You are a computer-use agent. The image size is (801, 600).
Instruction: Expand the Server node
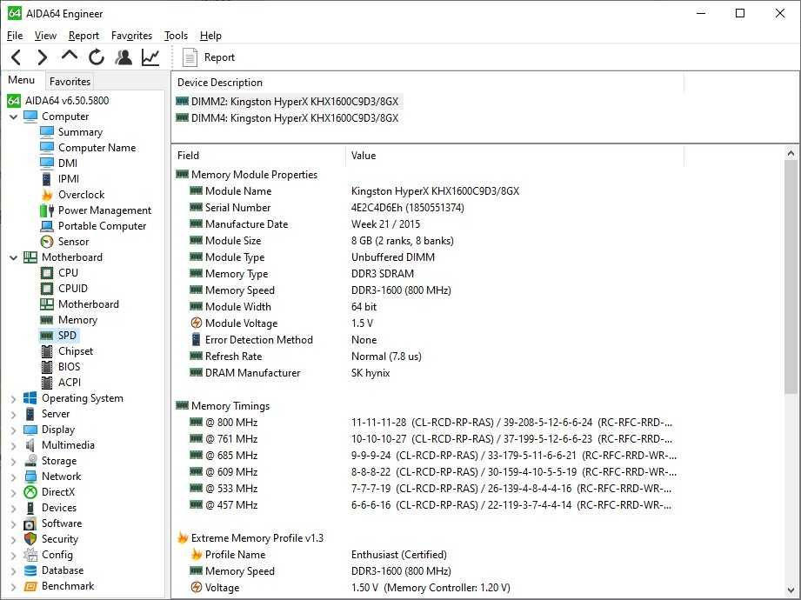[x=14, y=414]
